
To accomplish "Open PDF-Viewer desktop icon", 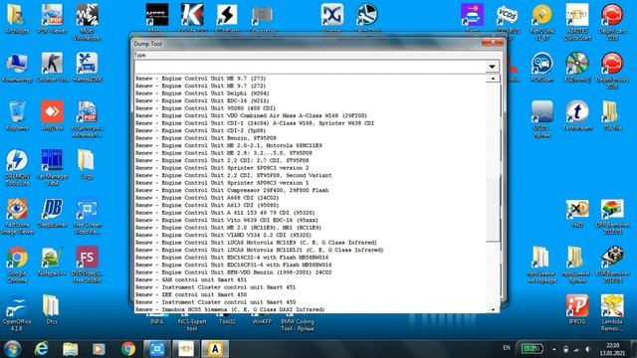I will tap(52, 18).
